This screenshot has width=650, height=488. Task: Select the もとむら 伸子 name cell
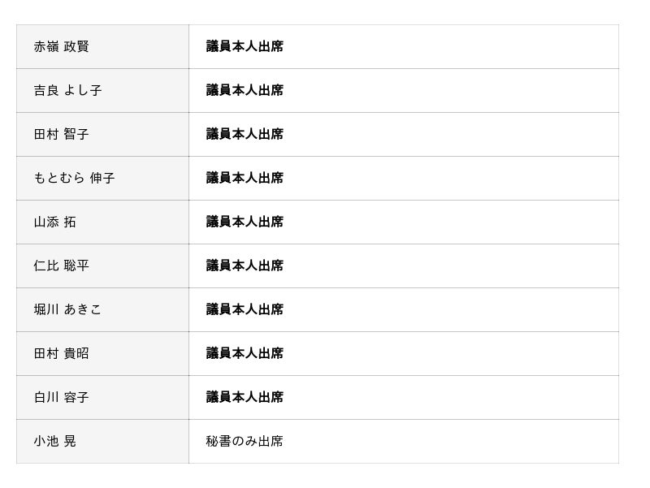pyautogui.click(x=75, y=179)
